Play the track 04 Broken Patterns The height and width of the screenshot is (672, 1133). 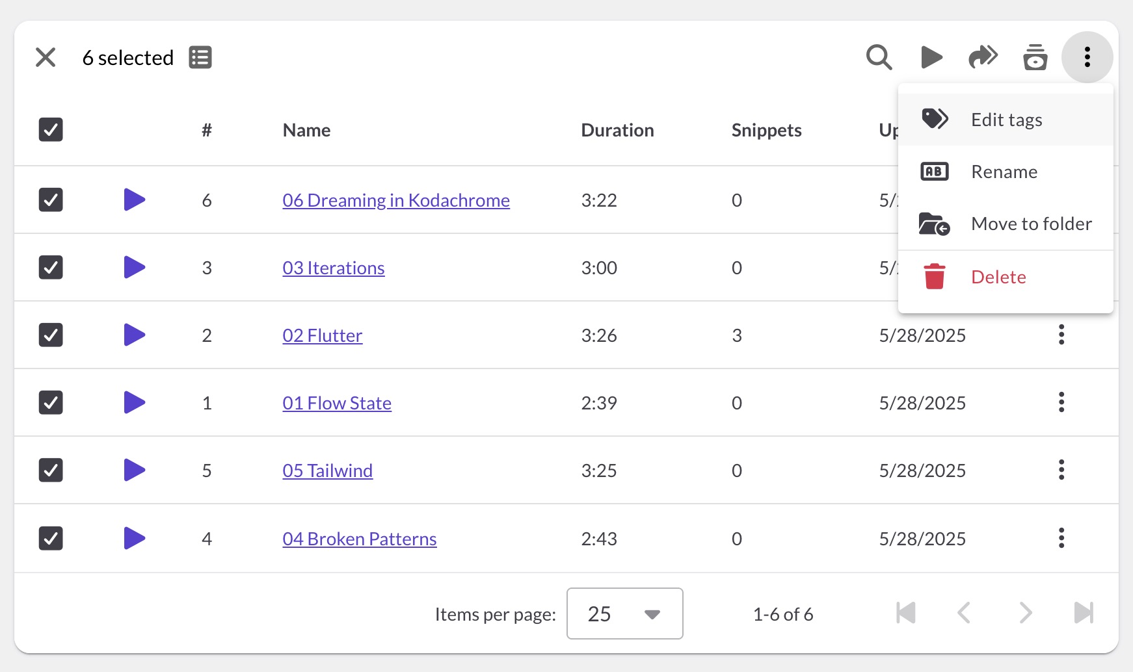(134, 538)
